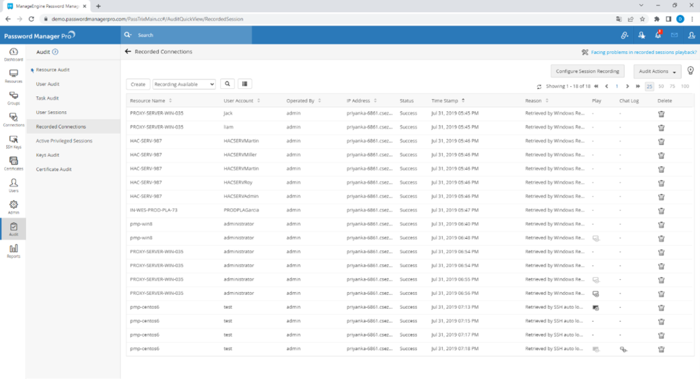
Task: Click the Configure Session Recording button
Action: click(587, 71)
